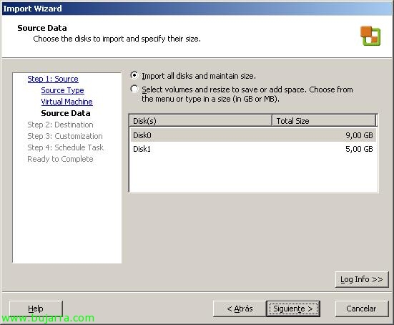Click Step 2: Destination in the sidebar
This screenshot has height=325, width=394.
point(60,125)
